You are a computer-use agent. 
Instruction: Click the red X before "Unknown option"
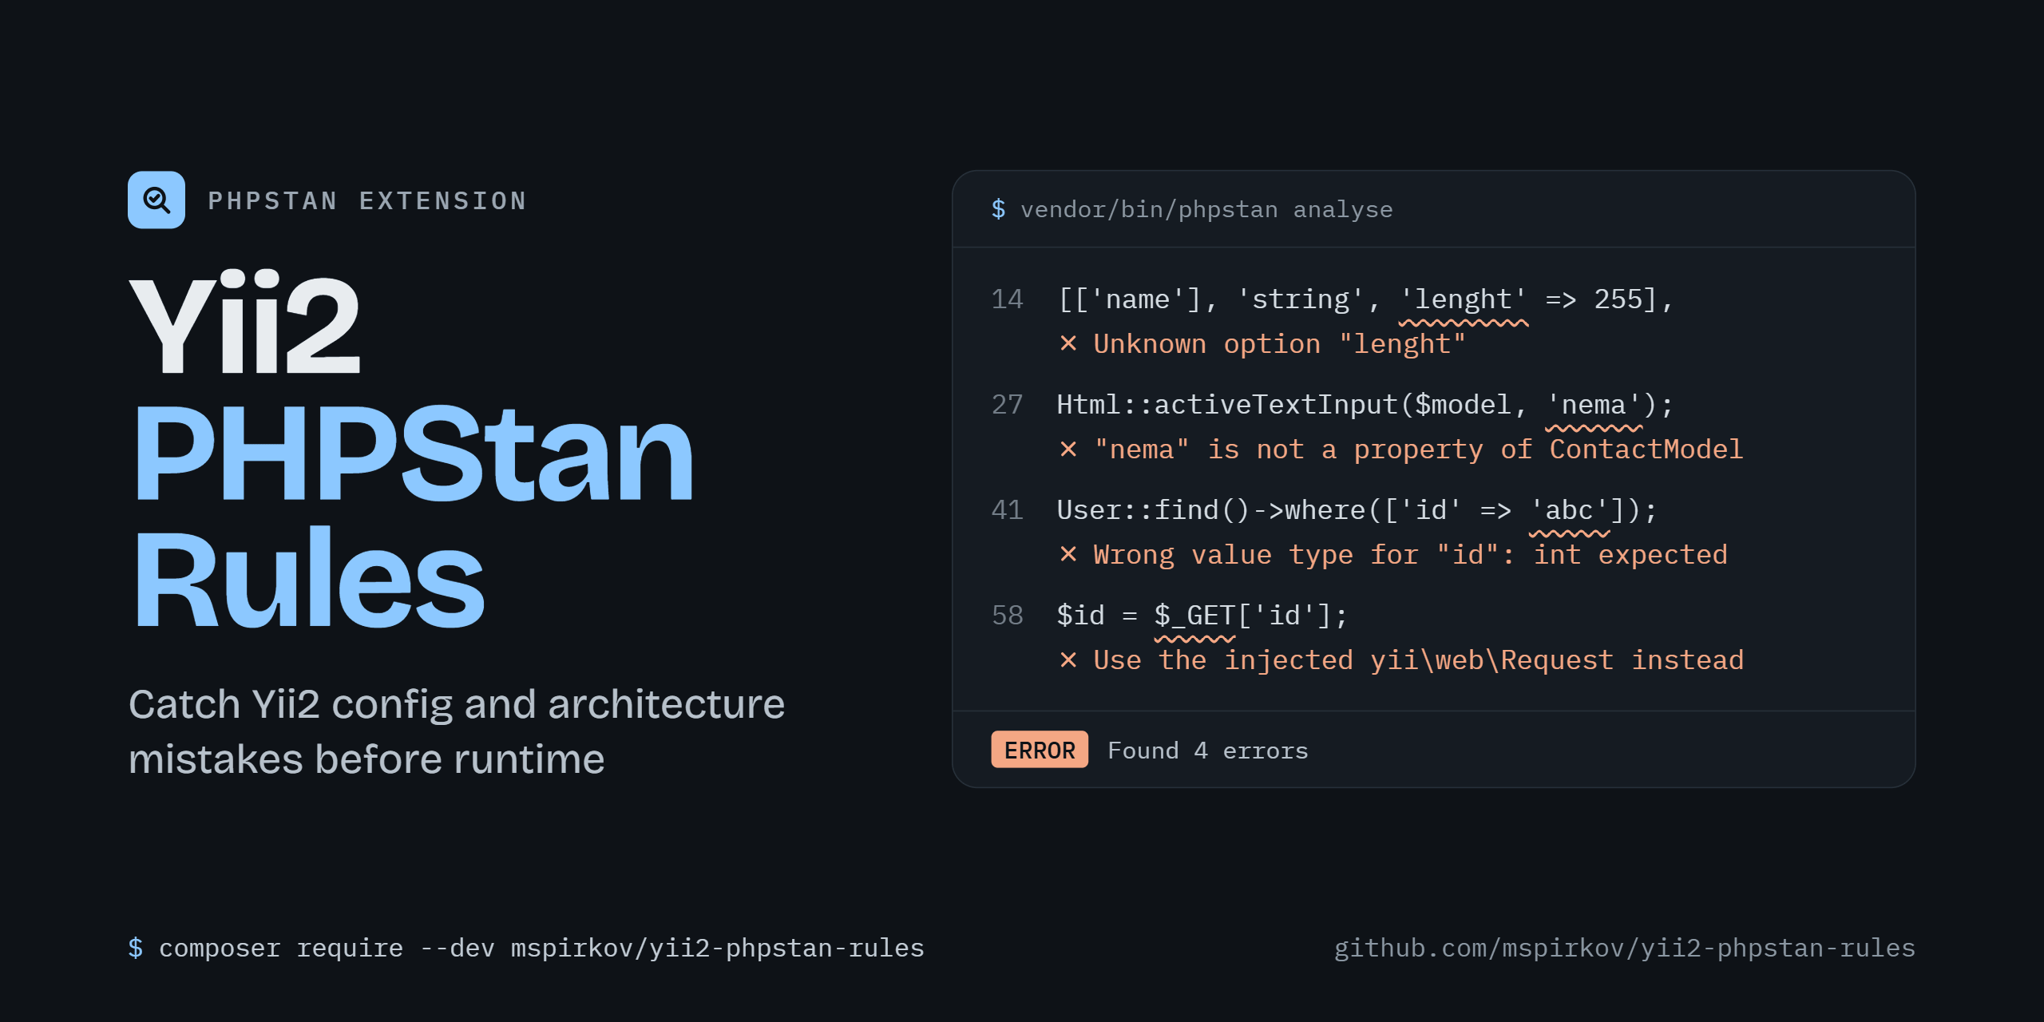tap(1068, 344)
